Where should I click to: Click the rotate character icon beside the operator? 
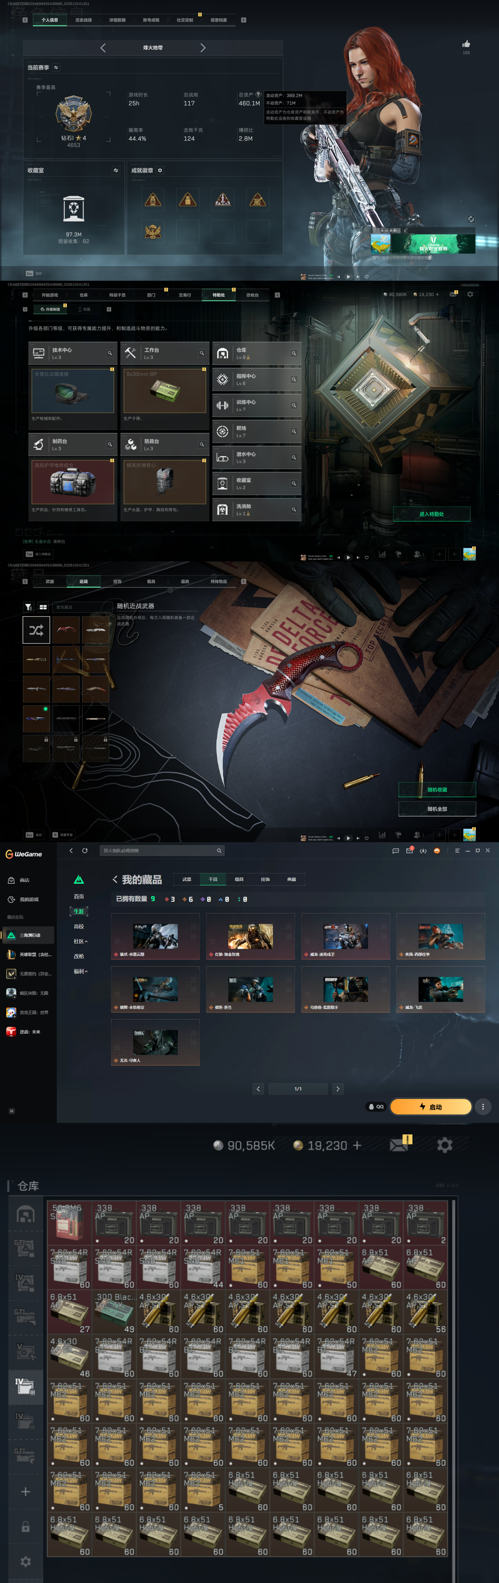[471, 219]
